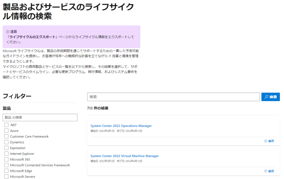
Task: Tick the Dynamics filter checkbox
Action: [x=6, y=142]
